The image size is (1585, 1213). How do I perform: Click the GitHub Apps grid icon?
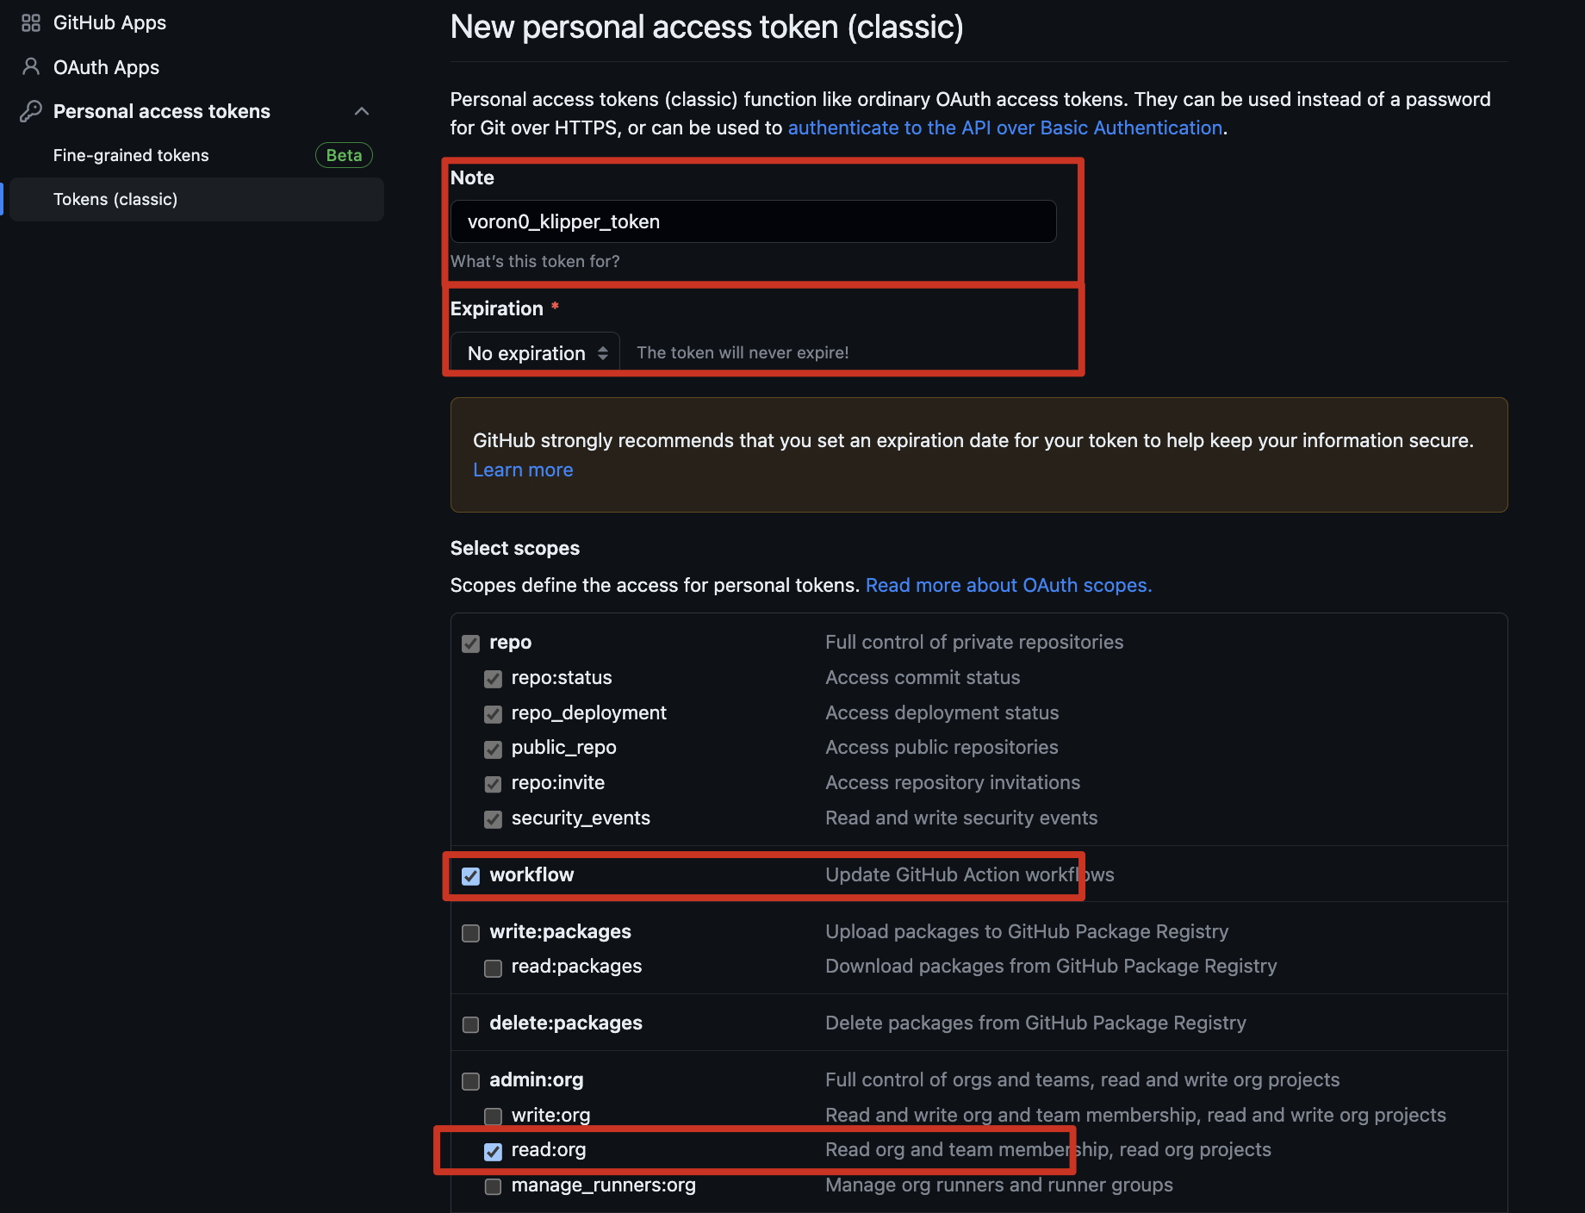click(x=31, y=23)
